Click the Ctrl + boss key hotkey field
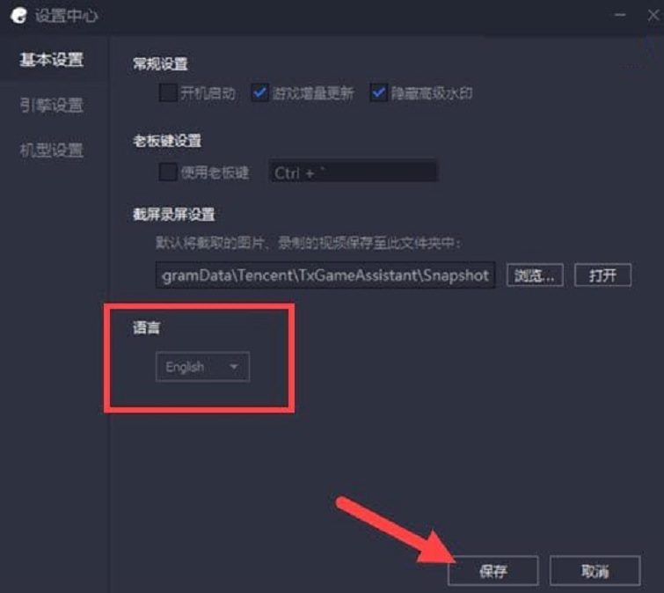 coord(354,171)
